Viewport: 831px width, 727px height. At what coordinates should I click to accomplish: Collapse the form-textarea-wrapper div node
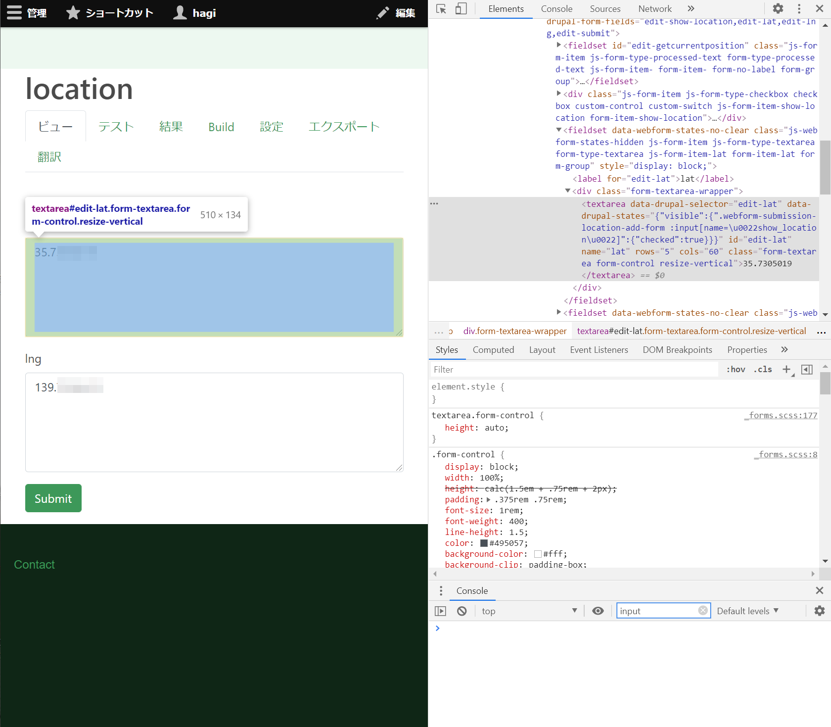coord(568,191)
